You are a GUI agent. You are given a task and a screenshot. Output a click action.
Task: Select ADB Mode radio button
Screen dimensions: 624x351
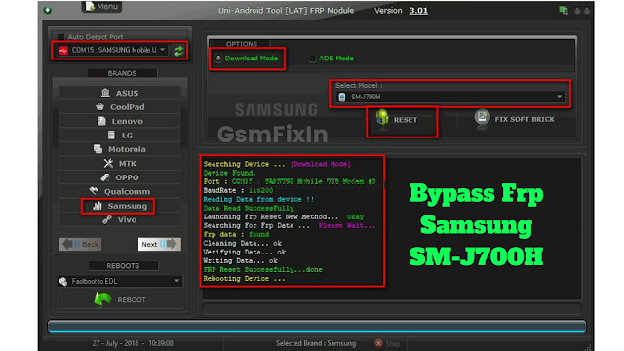tap(312, 58)
